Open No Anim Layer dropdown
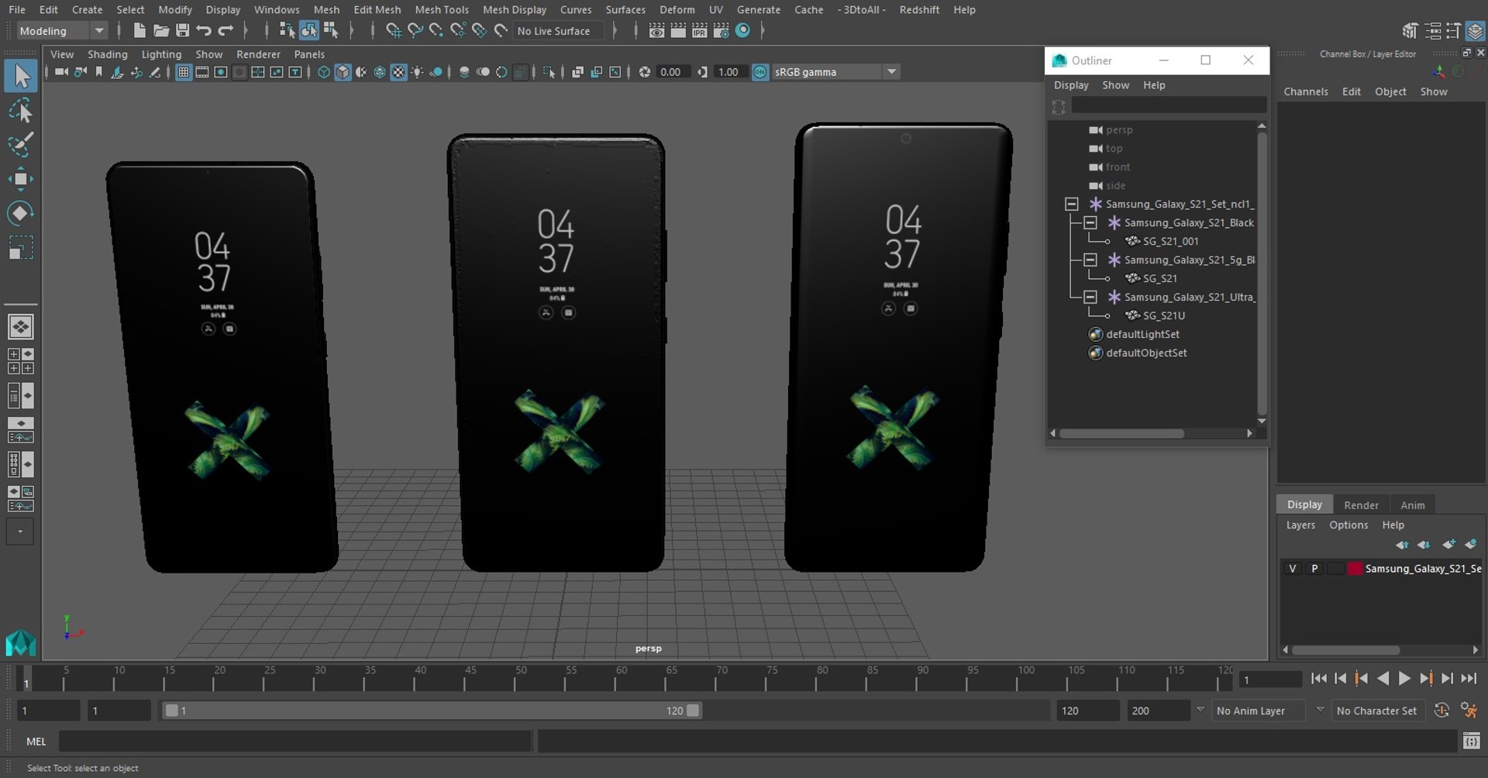Image resolution: width=1488 pixels, height=778 pixels. [x=1259, y=711]
